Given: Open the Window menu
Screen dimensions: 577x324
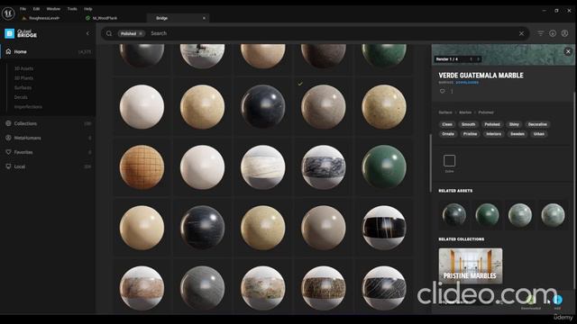Looking at the screenshot, I should click(53, 8).
